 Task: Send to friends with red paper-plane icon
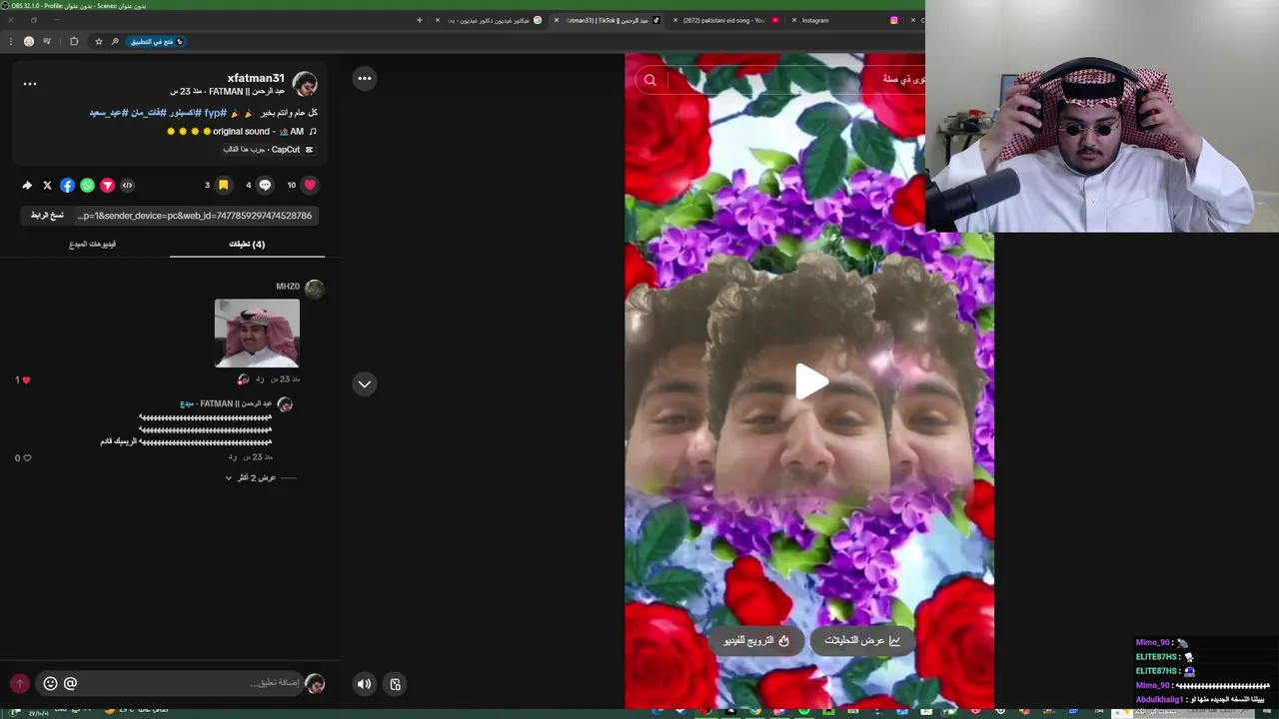(x=107, y=185)
